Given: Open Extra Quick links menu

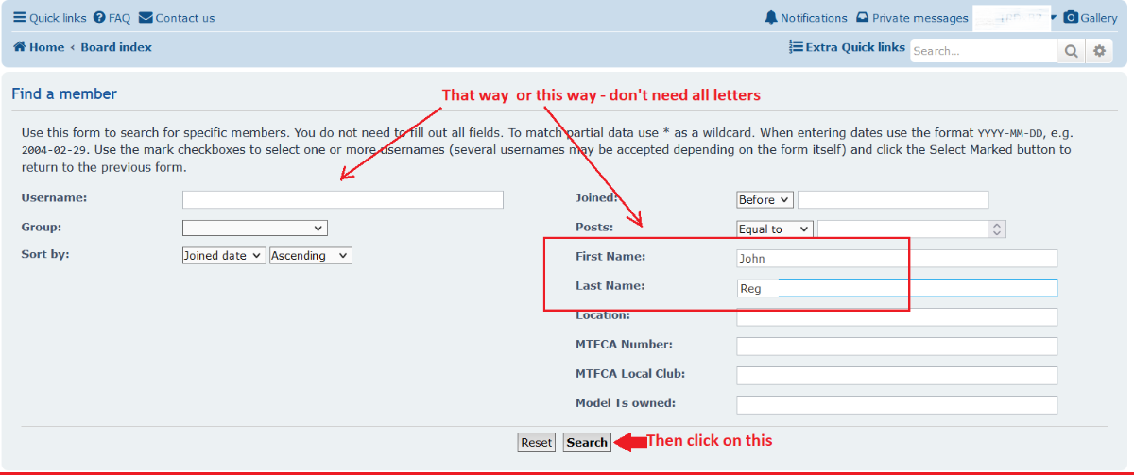Looking at the screenshot, I should (847, 47).
